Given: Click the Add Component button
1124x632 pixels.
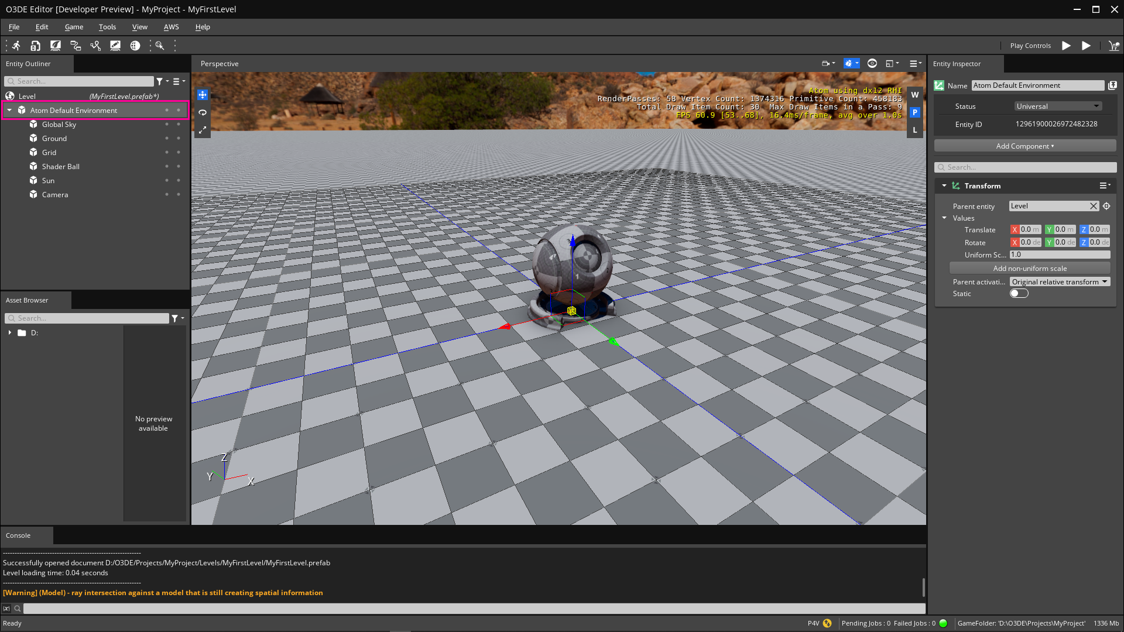Looking at the screenshot, I should pyautogui.click(x=1024, y=146).
